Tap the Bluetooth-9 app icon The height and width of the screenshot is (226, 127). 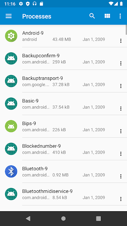coord(11,171)
